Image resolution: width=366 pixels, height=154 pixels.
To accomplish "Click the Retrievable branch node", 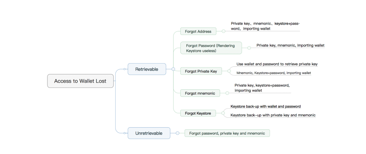I will 147,69.
